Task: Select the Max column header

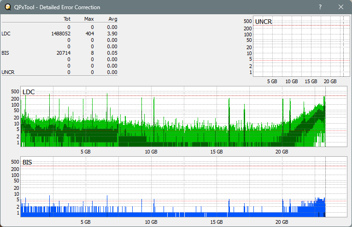Action: pyautogui.click(x=89, y=19)
